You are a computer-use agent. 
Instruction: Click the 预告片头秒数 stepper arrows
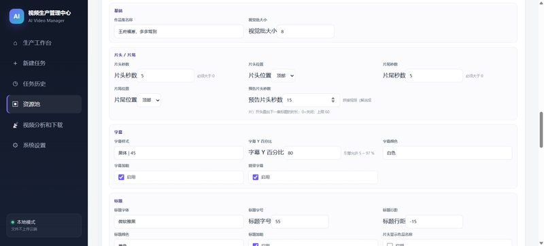(x=333, y=100)
